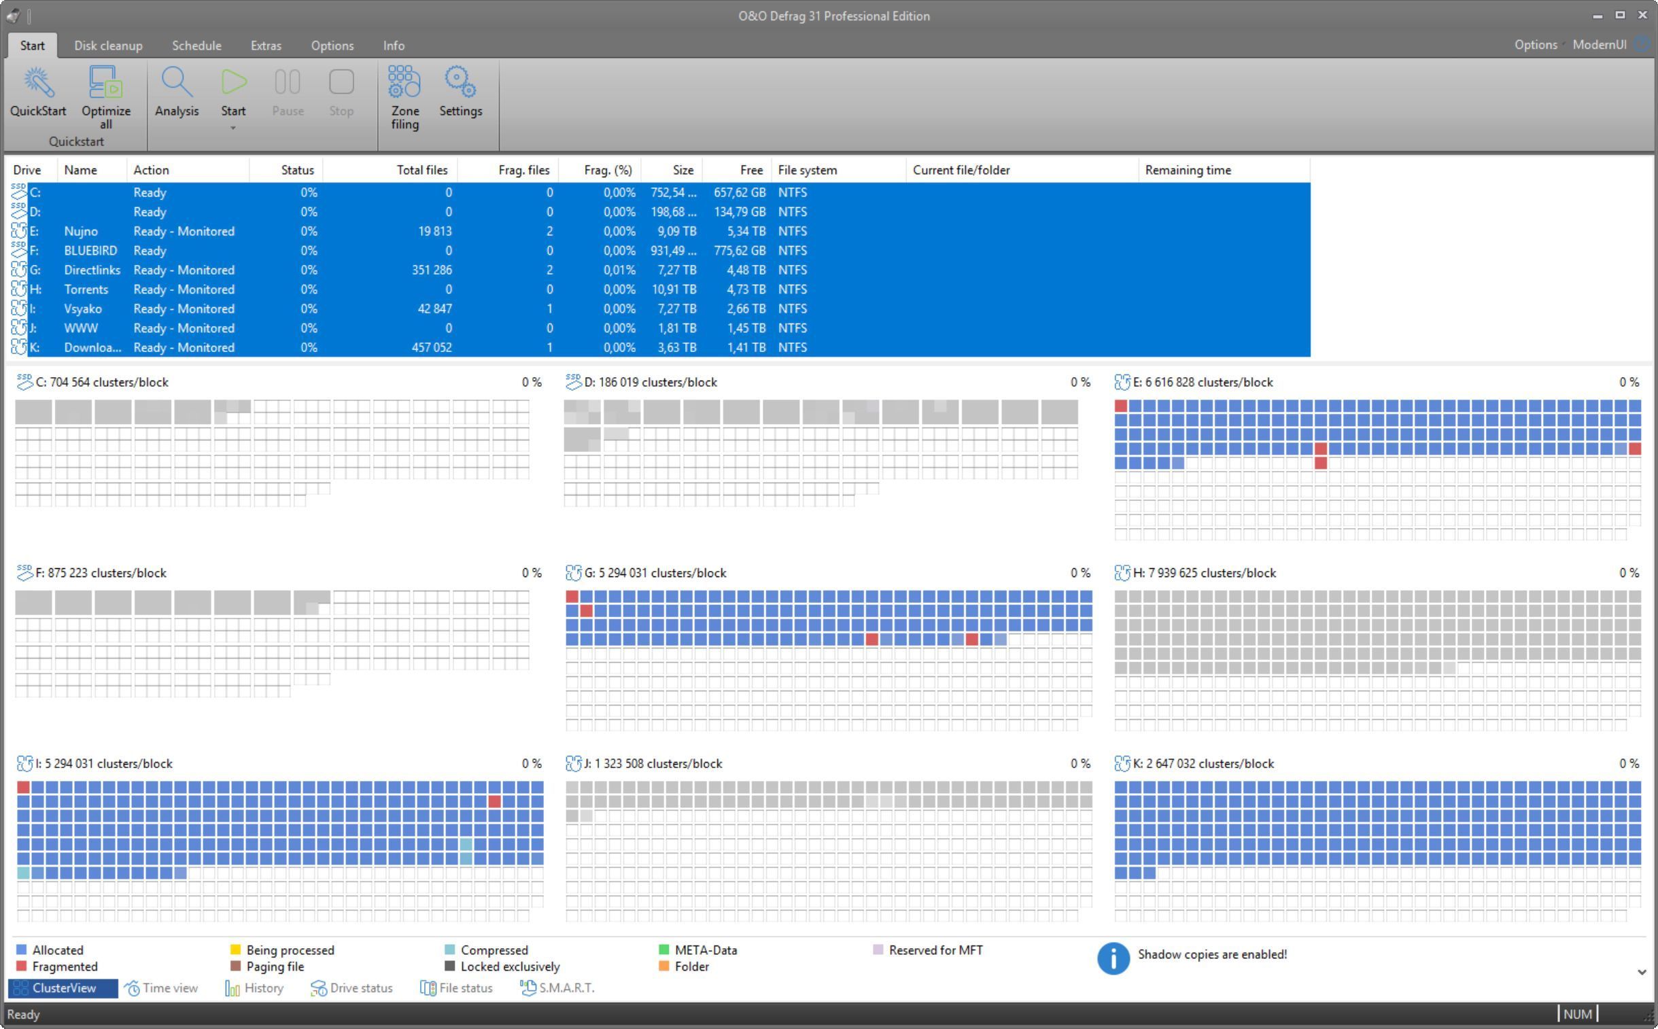Click the 351 286 total files value
Image resolution: width=1658 pixels, height=1029 pixels.
coord(432,271)
